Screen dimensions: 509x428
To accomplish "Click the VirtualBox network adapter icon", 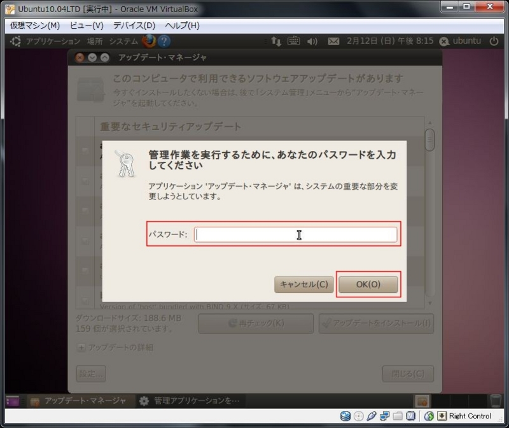I will click(x=384, y=416).
